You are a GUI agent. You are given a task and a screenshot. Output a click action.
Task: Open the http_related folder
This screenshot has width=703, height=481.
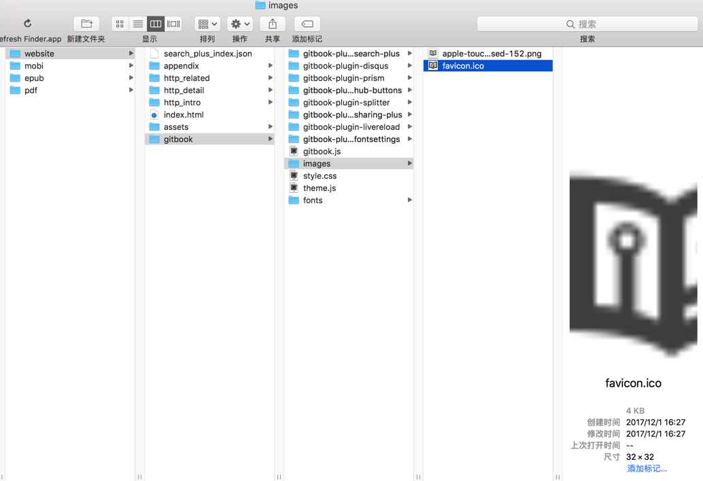[x=209, y=78]
